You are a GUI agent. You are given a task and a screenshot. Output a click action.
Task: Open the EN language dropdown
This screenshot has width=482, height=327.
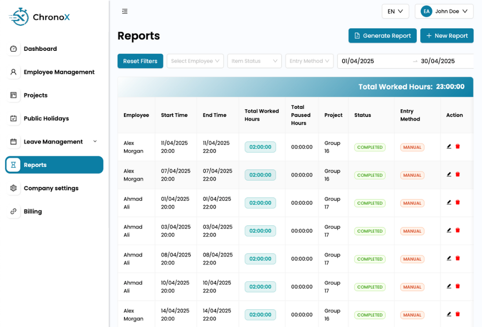395,12
